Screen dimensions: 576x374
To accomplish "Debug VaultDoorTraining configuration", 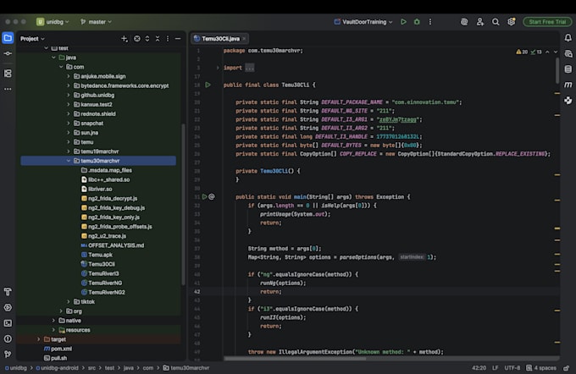I will (417, 22).
